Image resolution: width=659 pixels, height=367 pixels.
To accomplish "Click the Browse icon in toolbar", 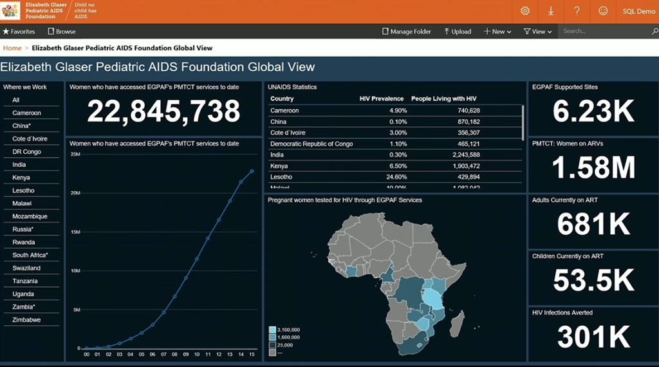I will click(62, 32).
